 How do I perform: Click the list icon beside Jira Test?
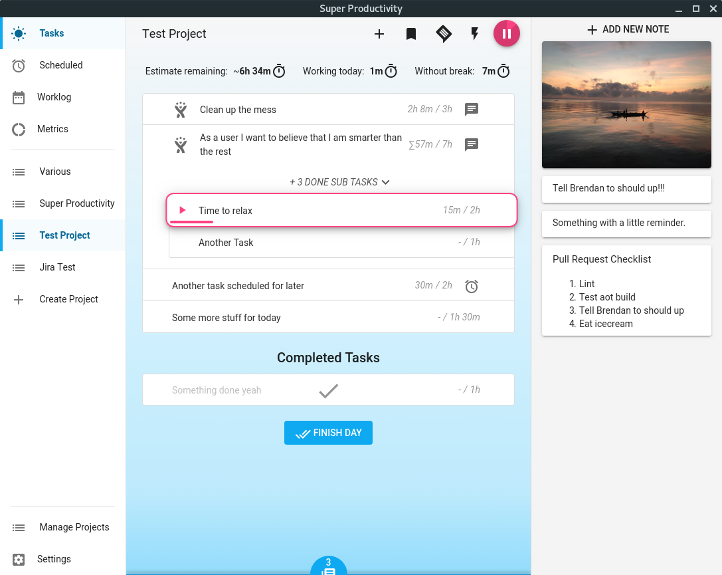(19, 268)
